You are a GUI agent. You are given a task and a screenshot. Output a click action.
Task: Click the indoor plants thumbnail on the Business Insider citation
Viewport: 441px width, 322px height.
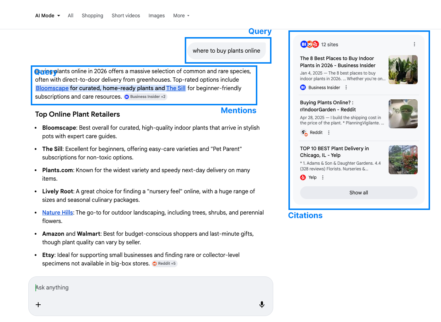click(403, 69)
